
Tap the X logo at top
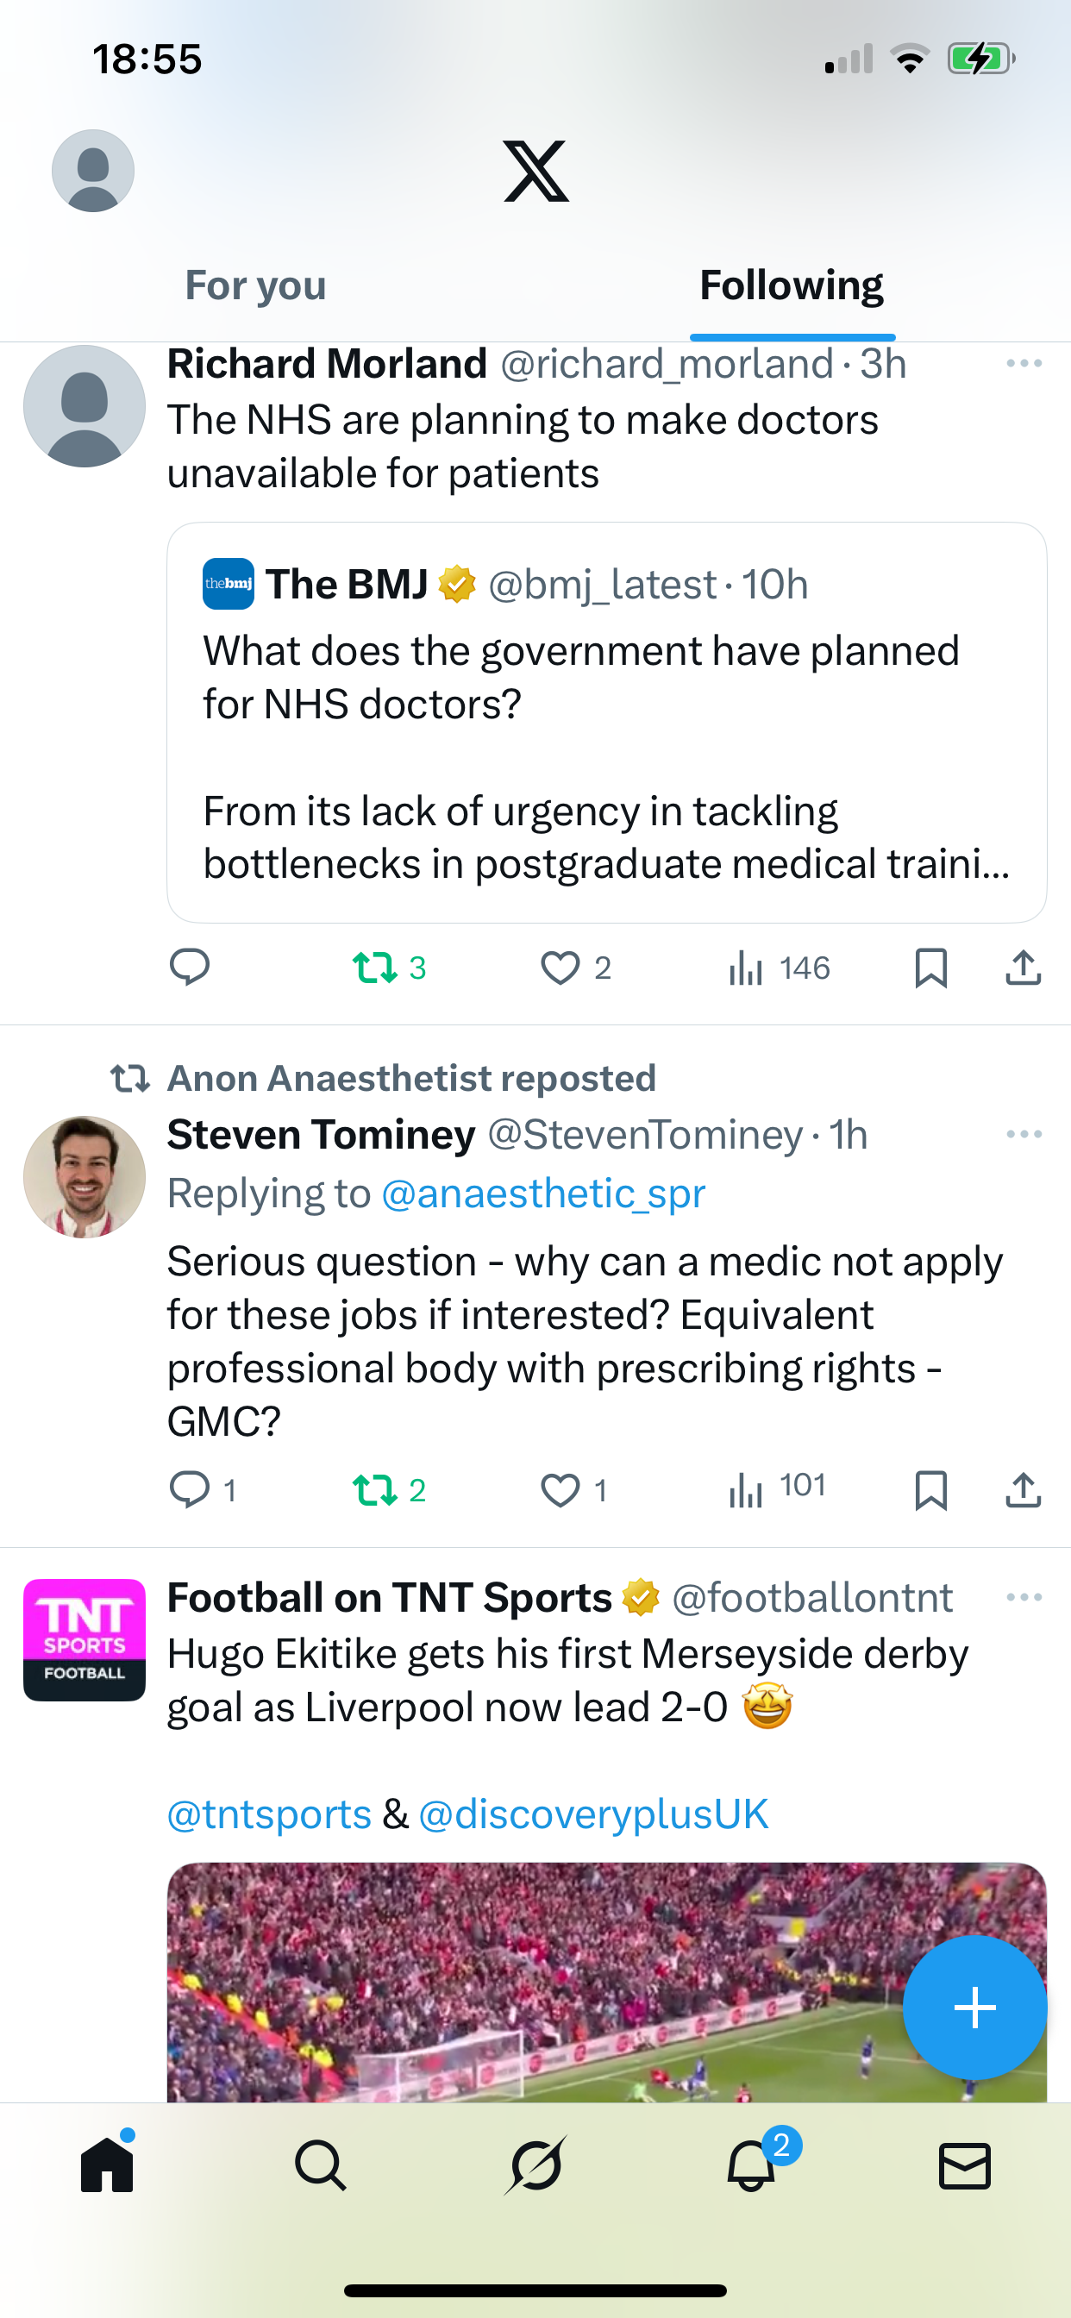[536, 171]
